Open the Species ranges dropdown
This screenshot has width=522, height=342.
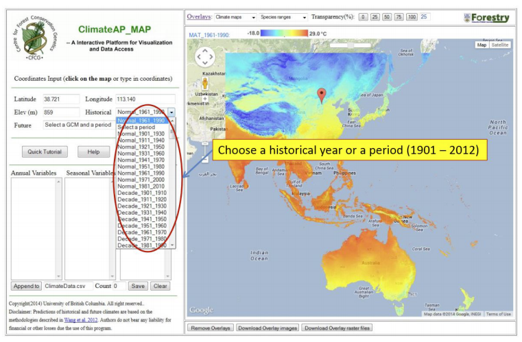283,17
